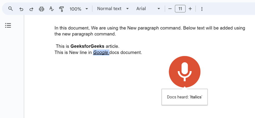Decrease font size with minus button

(170, 9)
